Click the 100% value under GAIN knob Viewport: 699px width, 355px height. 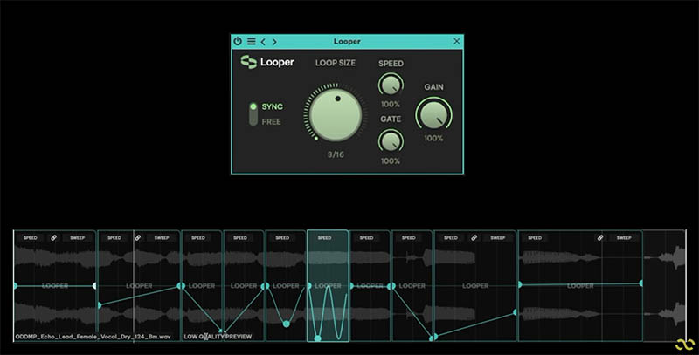pos(433,139)
